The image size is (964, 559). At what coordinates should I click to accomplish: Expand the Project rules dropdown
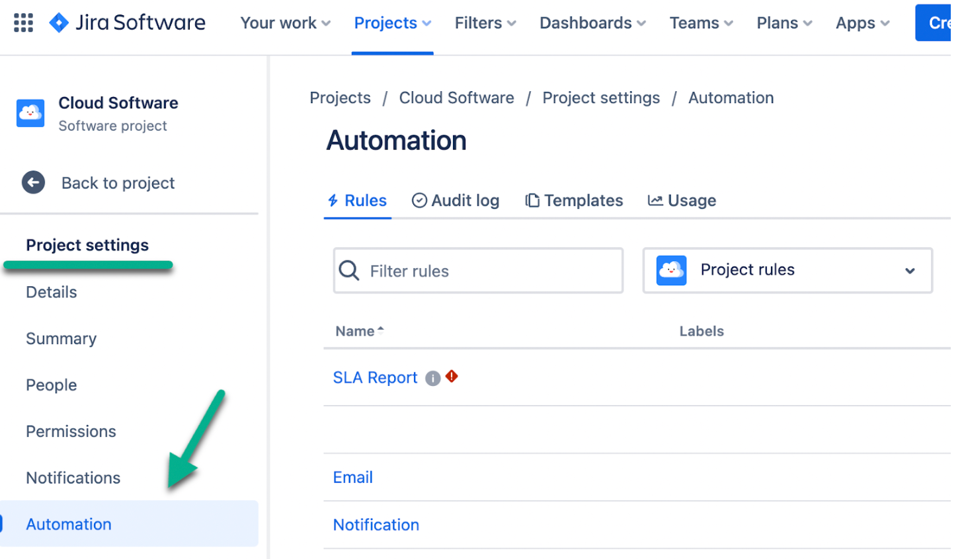[x=910, y=270]
